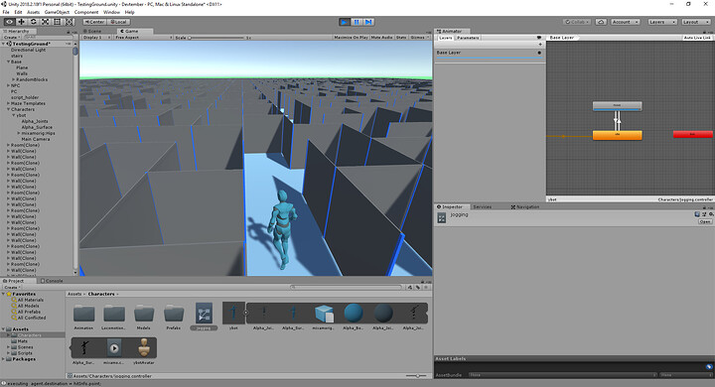Open the cloud services icon
The height and width of the screenshot is (387, 715).
(x=601, y=22)
